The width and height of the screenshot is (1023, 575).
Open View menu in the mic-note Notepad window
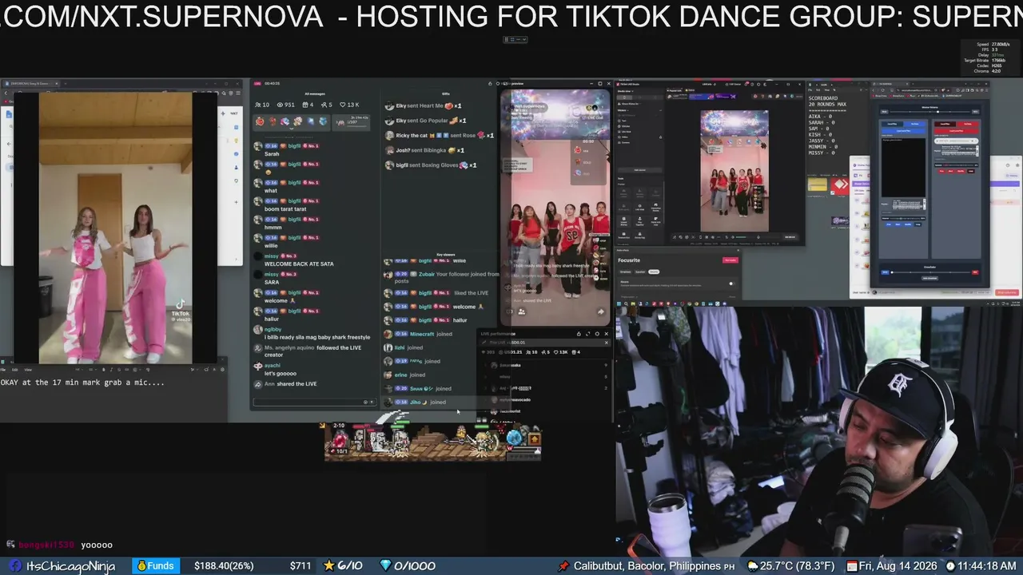[28, 370]
